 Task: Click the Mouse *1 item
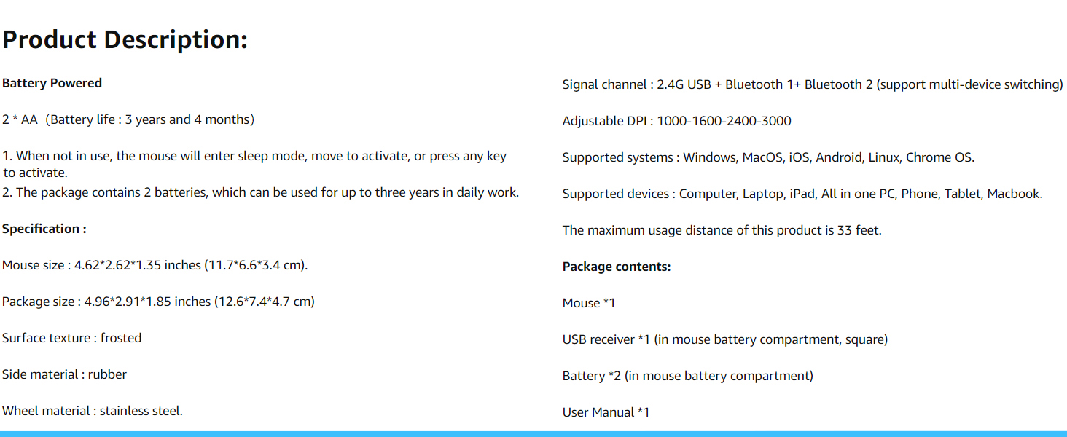pos(589,303)
